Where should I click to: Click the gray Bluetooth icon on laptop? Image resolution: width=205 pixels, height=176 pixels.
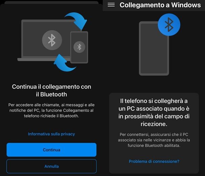52,40
